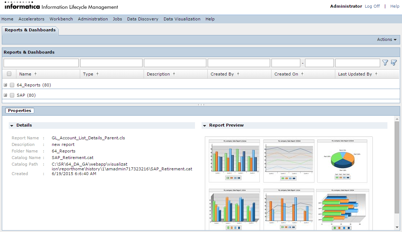Sort by Name column arrow icon
The height and width of the screenshot is (232, 402).
point(35,74)
